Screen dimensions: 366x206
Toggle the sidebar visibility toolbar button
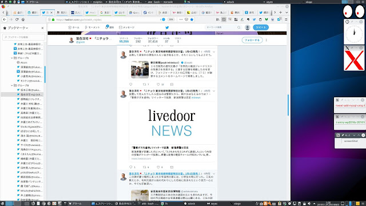point(224,19)
